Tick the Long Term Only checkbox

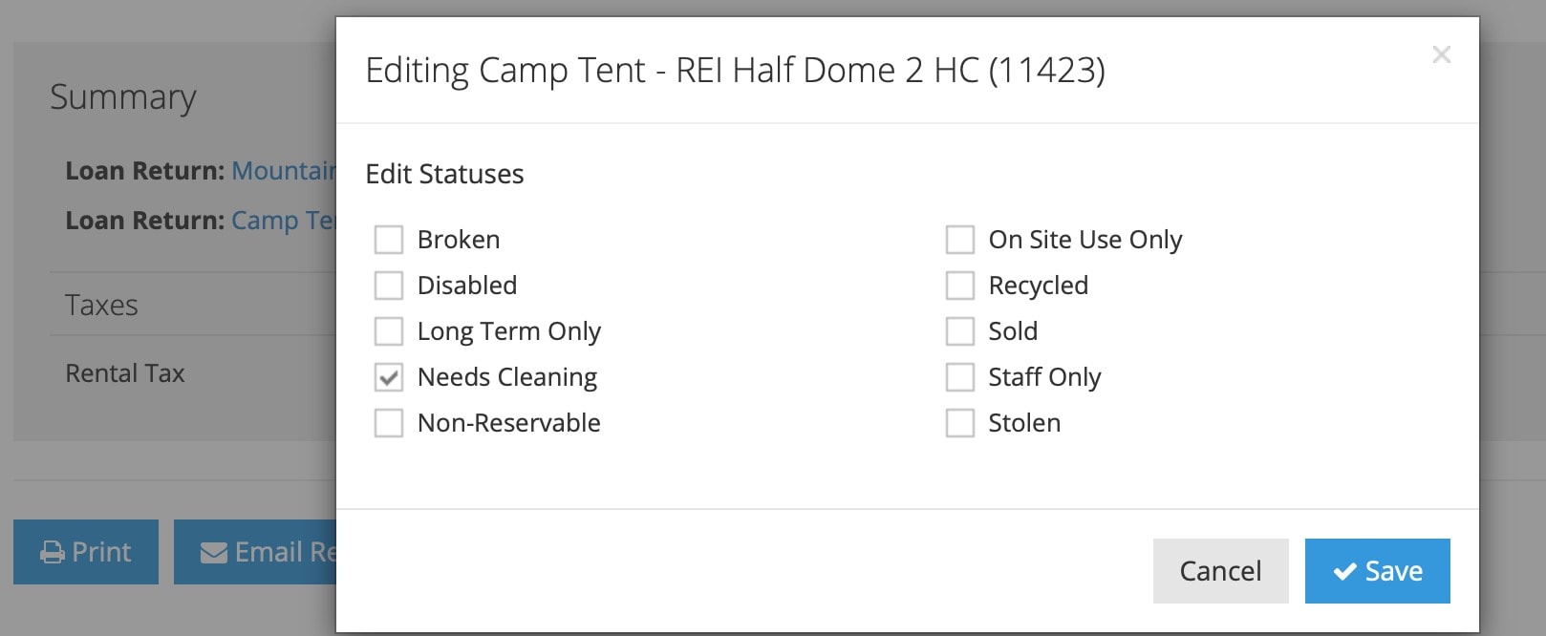tap(389, 331)
